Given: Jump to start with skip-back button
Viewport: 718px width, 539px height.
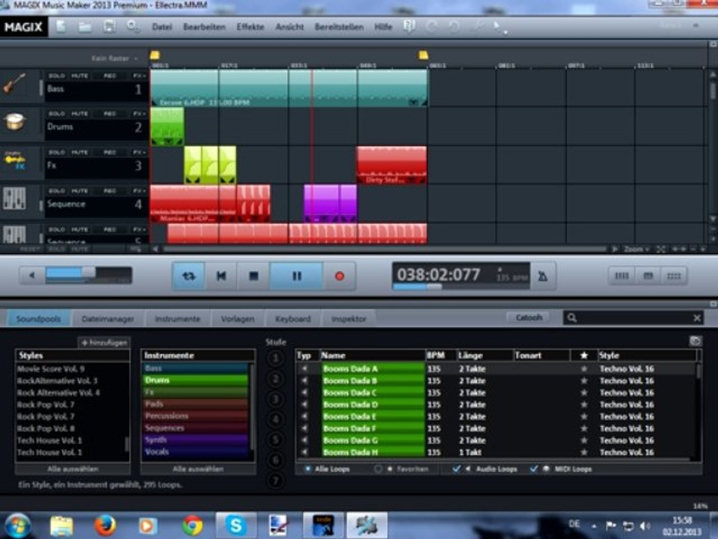Looking at the screenshot, I should [221, 276].
